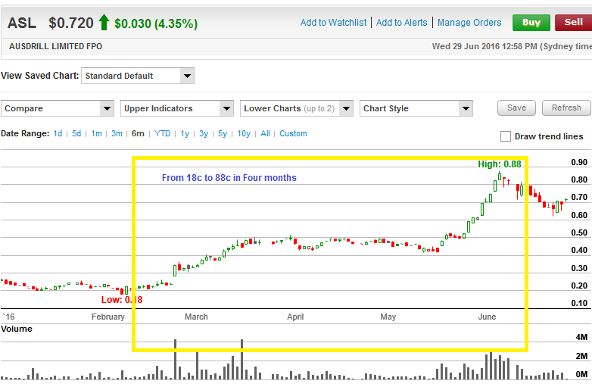Select the 5y date range

[x=223, y=133]
